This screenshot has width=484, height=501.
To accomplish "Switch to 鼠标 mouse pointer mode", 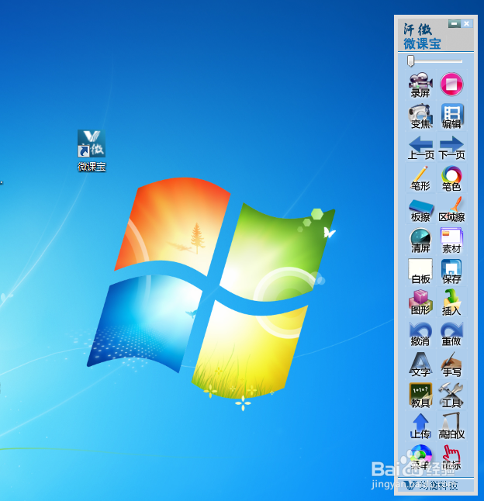I will tap(451, 458).
